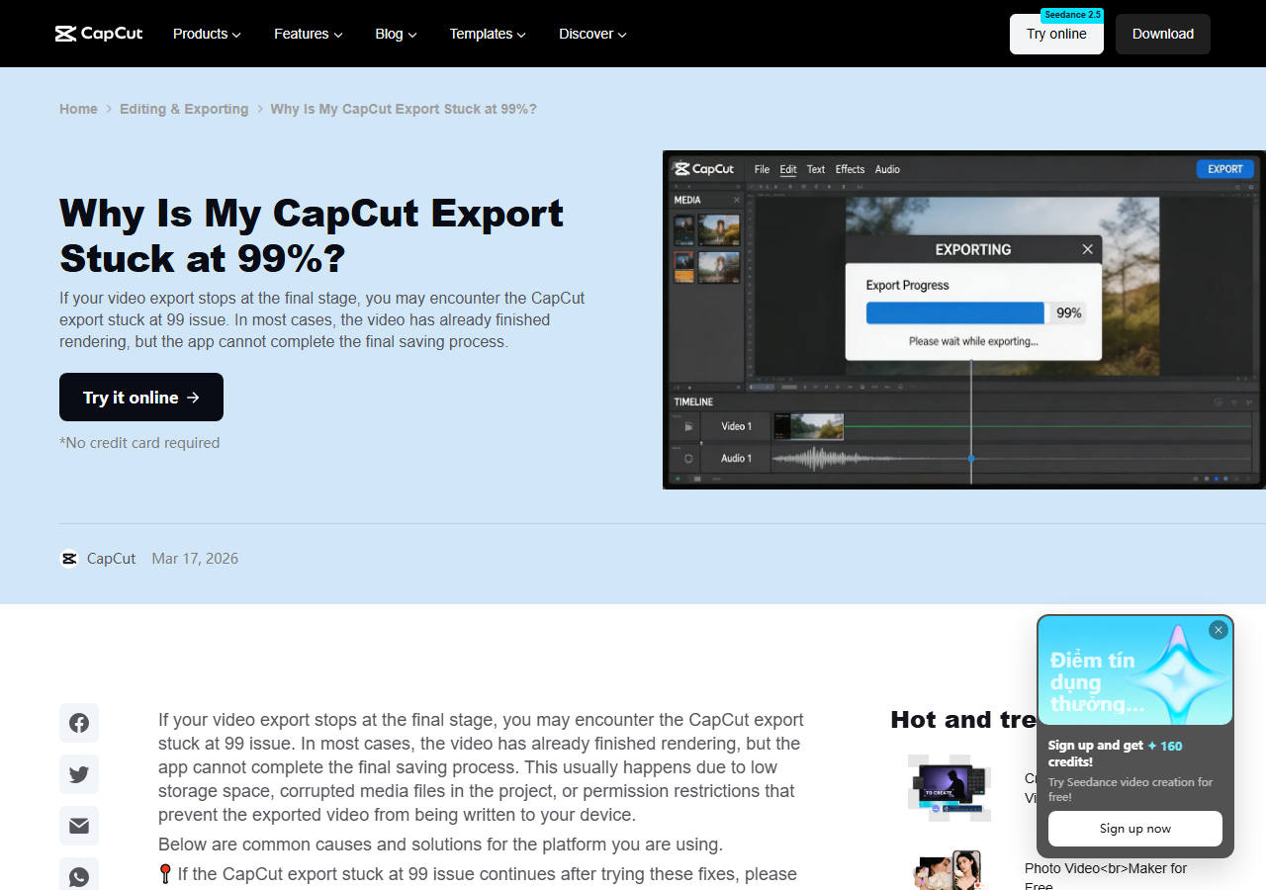Screen dimensions: 1266x890
Task: Click the "Below are common causes and solutions" line
Action: pyautogui.click(x=440, y=845)
